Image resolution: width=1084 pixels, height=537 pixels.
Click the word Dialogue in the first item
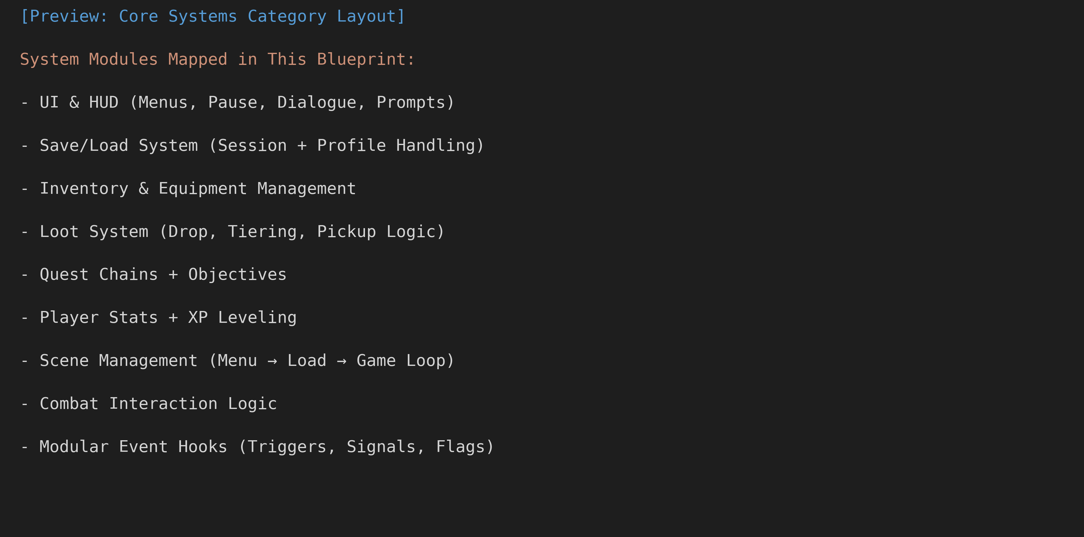316,103
